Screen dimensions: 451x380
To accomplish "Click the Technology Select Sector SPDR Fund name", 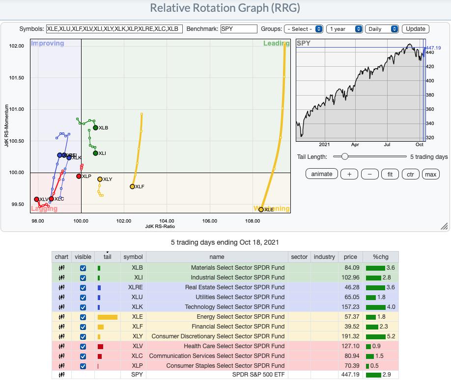I will pyautogui.click(x=235, y=307).
